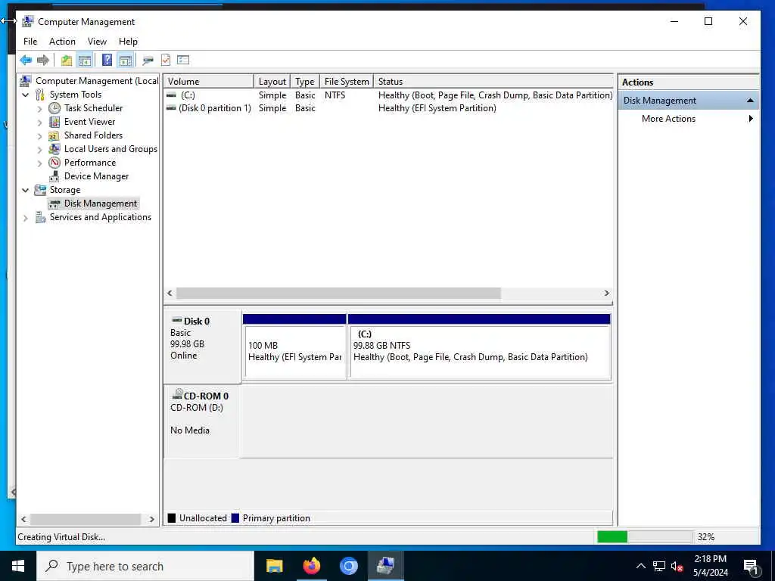Expand the Performance node
Screen dimensions: 775x581
tap(39, 163)
